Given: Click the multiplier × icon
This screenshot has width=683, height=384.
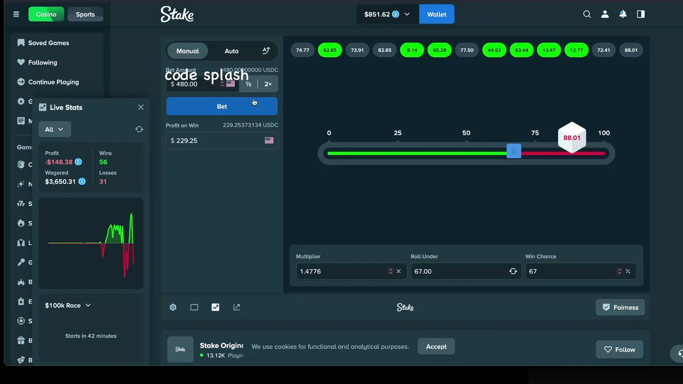Looking at the screenshot, I should [x=399, y=271].
